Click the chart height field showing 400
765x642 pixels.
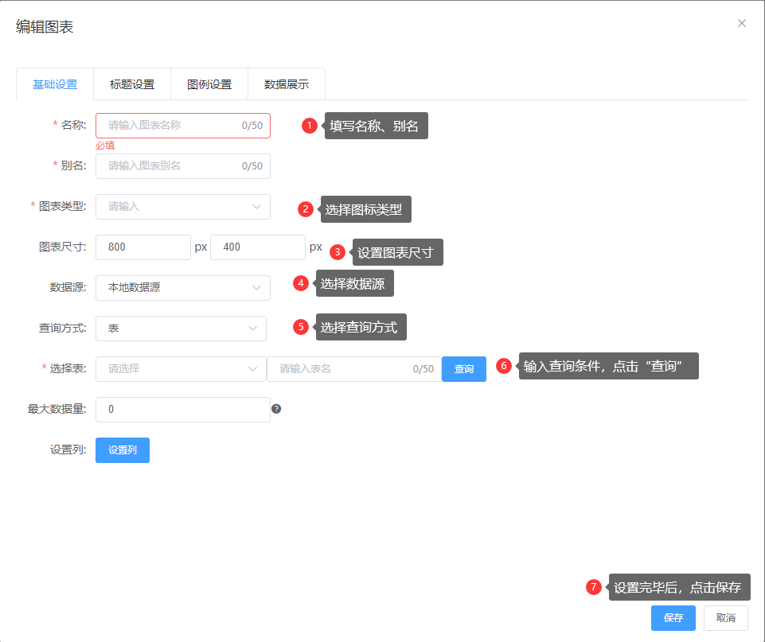click(x=257, y=247)
